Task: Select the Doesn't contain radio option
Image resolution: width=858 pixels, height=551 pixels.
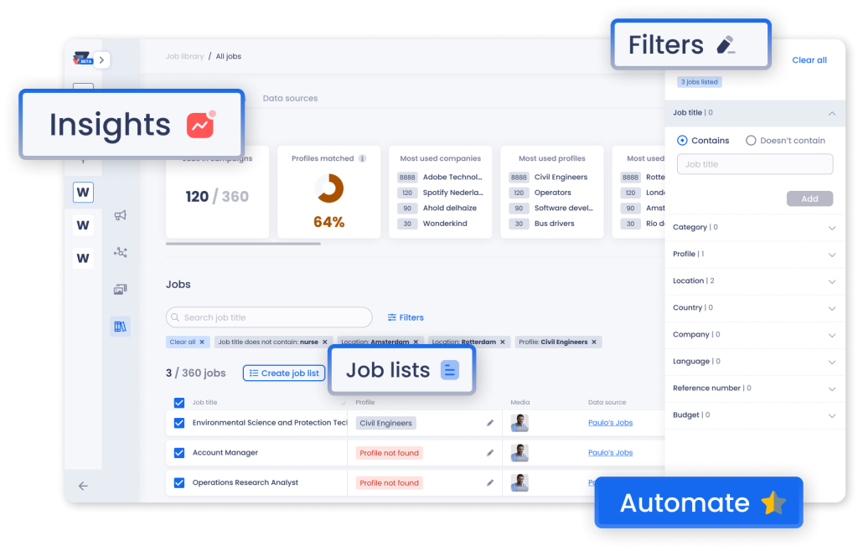Action: [x=751, y=141]
